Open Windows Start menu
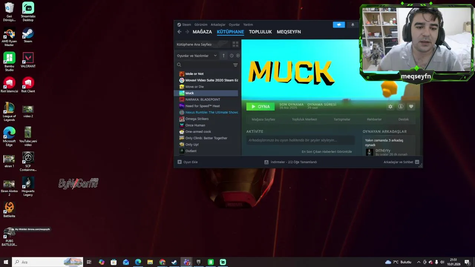 pyautogui.click(x=6, y=262)
